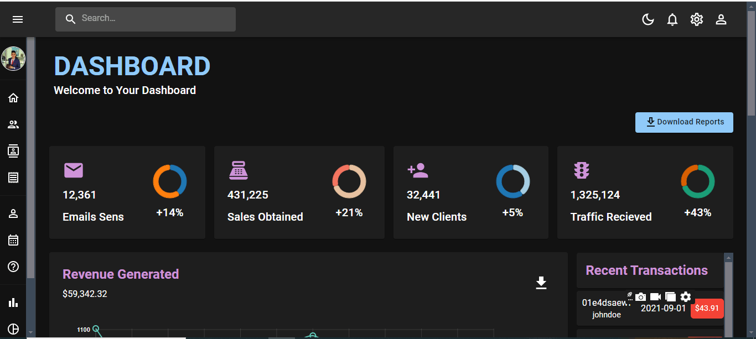Screen dimensions: 756x339
Task: Open the FAQ question mark icon
Action: [13, 267]
